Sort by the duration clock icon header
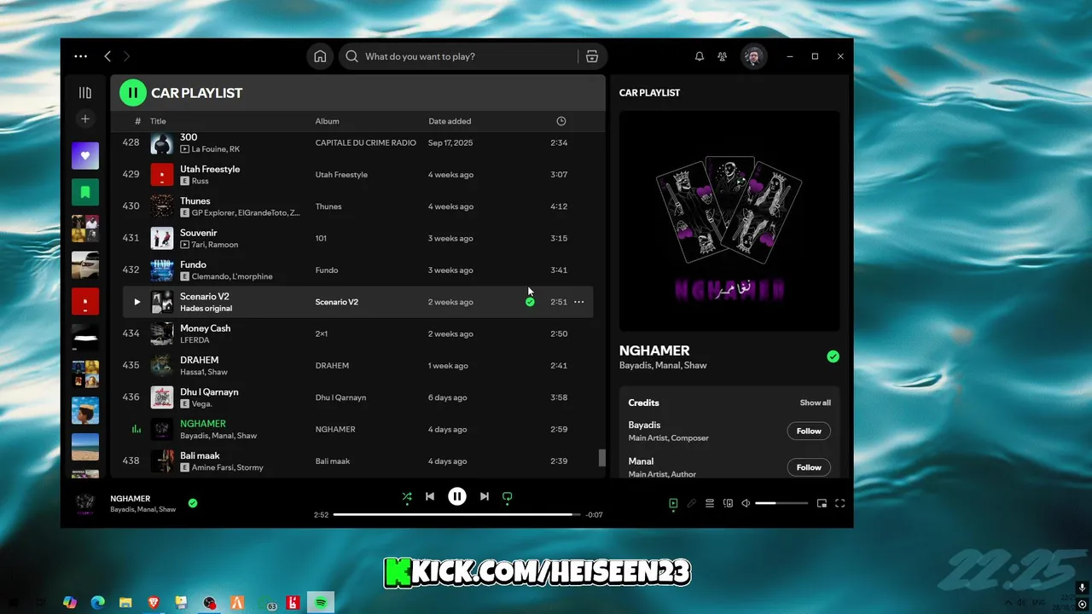This screenshot has width=1092, height=614. [x=561, y=121]
